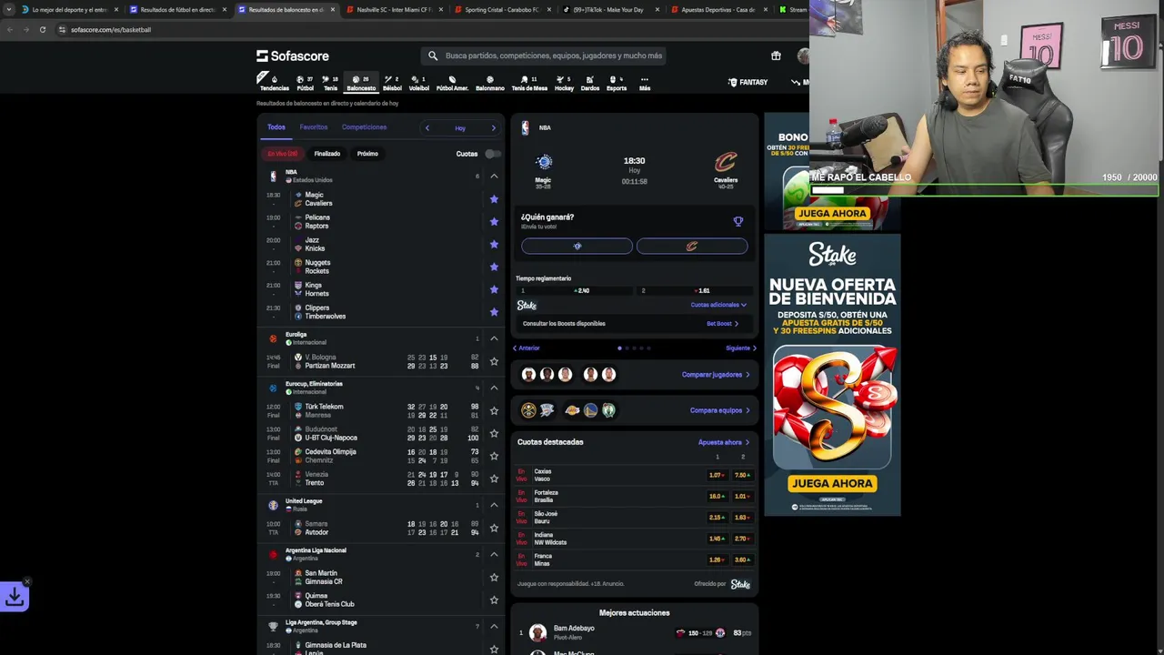Image resolution: width=1164 pixels, height=655 pixels.
Task: Select odds 1.61 for Cavaliers
Action: (697, 291)
